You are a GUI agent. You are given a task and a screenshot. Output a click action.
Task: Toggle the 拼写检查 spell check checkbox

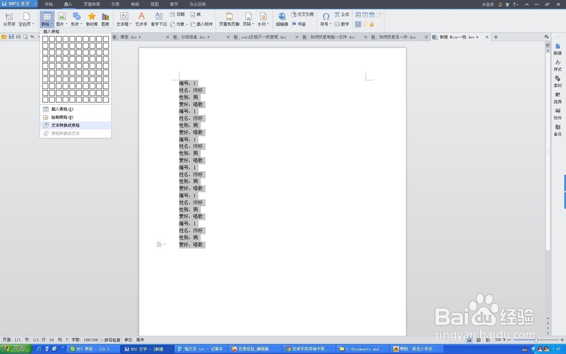pos(102,340)
